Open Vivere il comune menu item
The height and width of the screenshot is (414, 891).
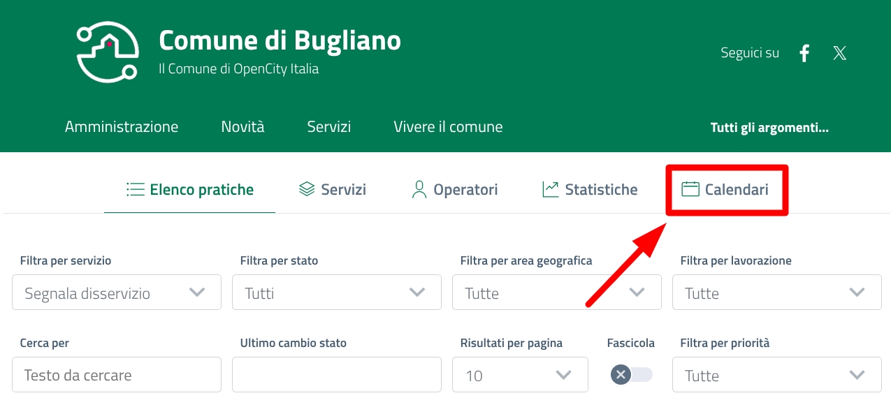448,127
